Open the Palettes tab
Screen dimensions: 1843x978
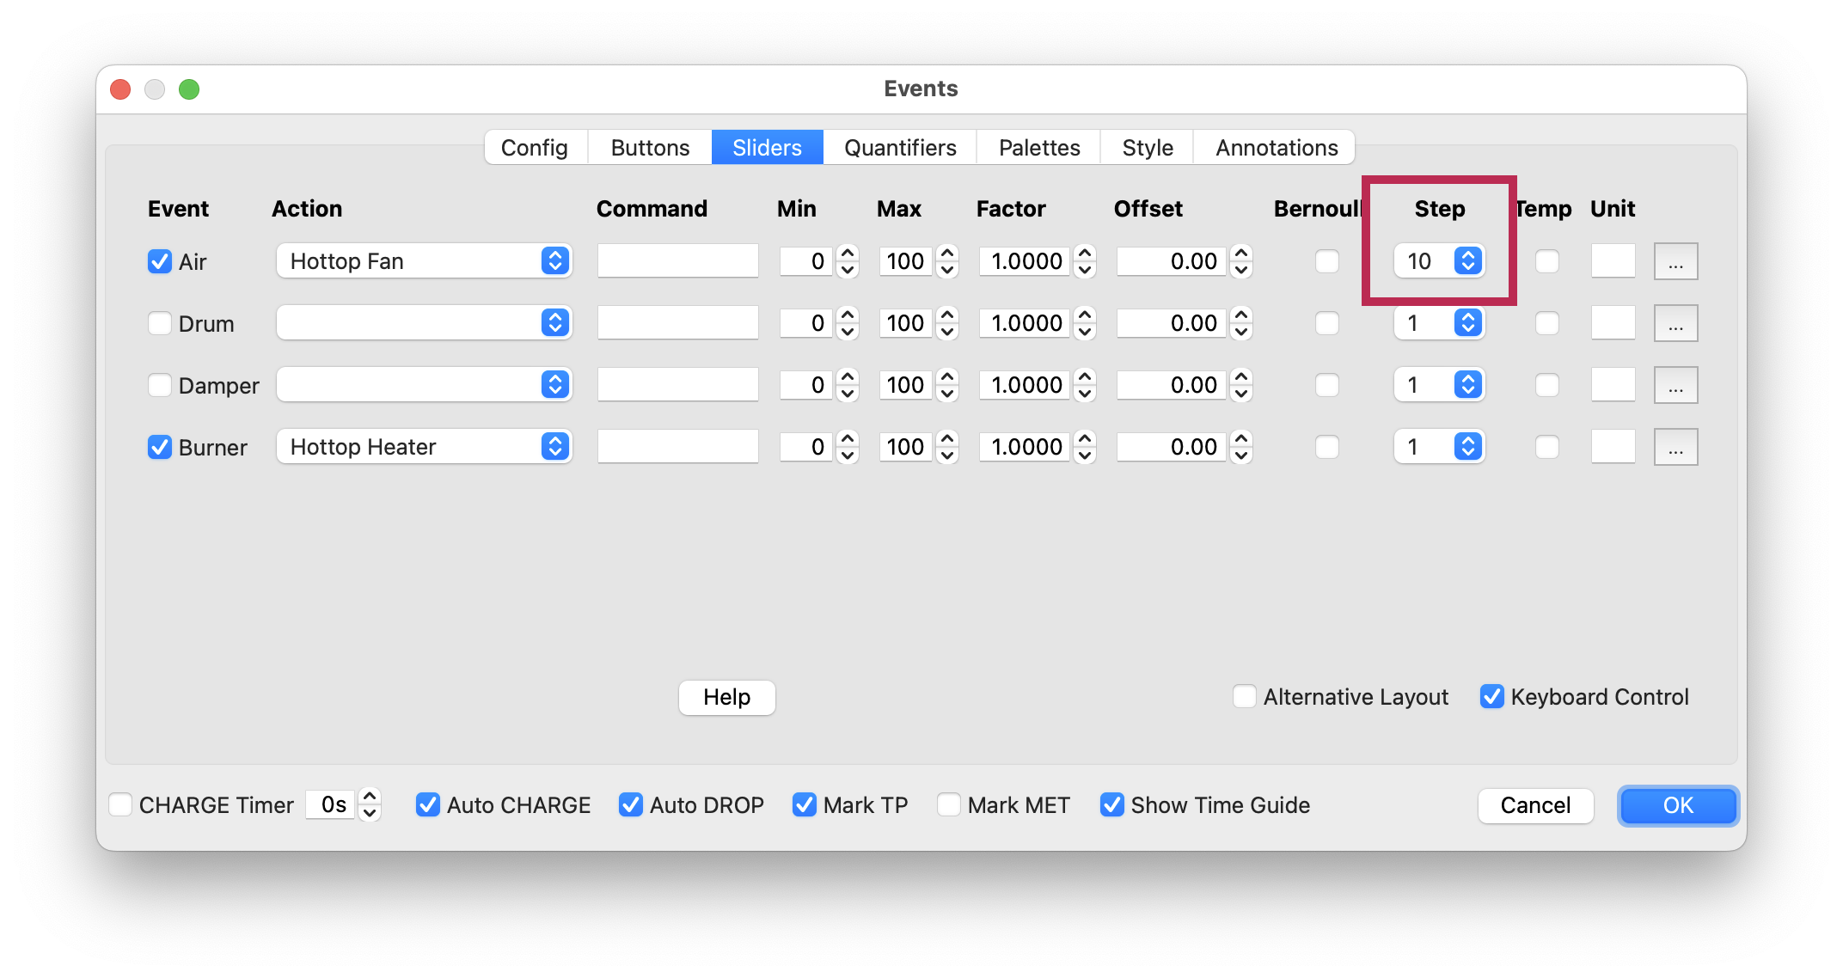pos(1038,147)
